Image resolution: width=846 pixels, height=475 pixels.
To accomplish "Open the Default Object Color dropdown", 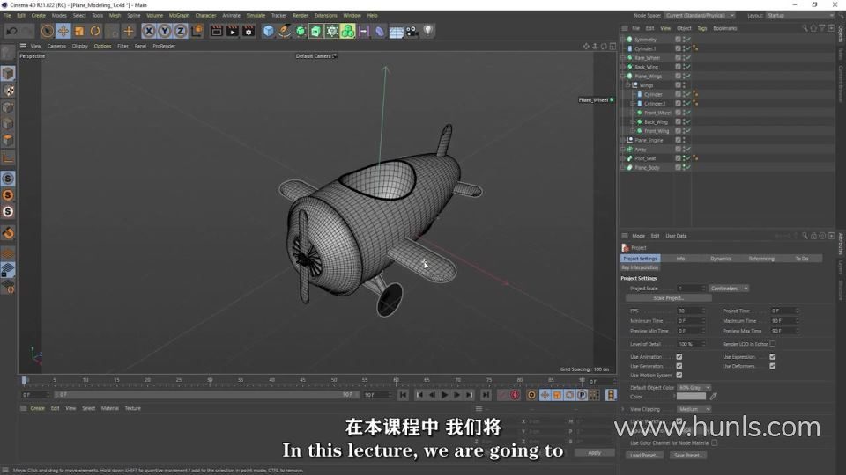I will [694, 388].
